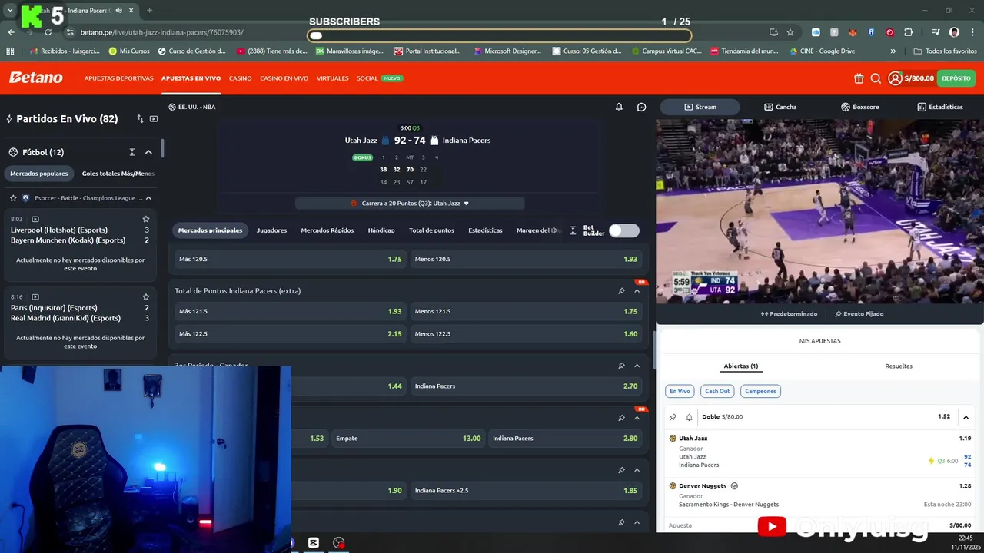984x553 pixels.
Task: Click the Evento Fijado button
Action: [x=859, y=314]
